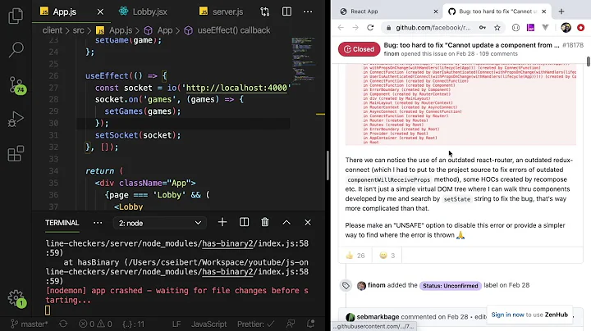The image size is (591, 331).
Task: Open problems via errors and warnings indicator
Action: [95, 324]
